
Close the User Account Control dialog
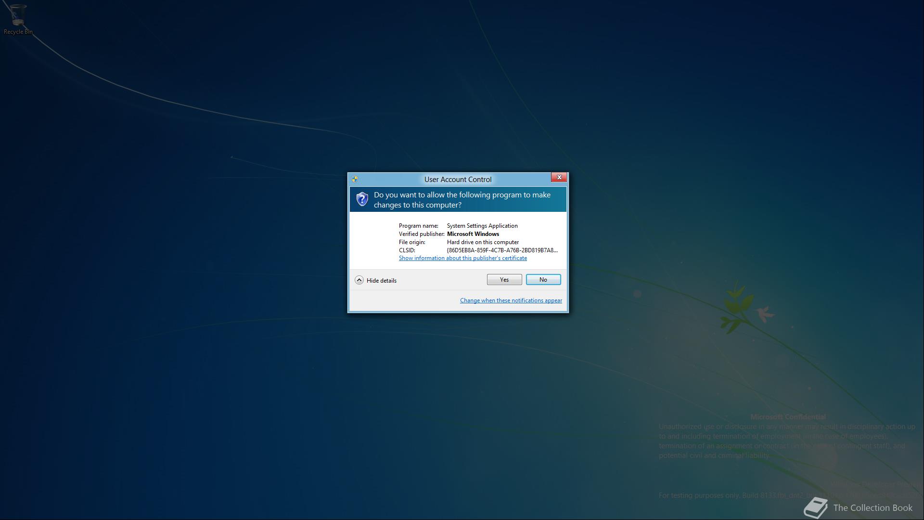559,178
